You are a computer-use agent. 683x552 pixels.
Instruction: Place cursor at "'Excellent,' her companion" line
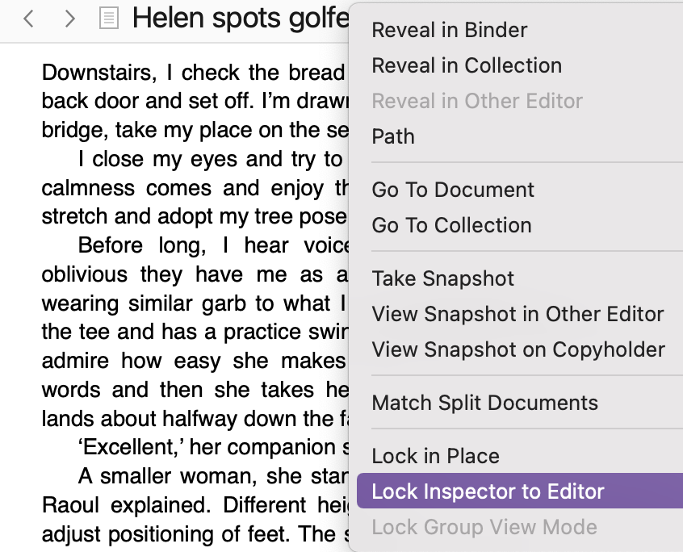point(213,447)
